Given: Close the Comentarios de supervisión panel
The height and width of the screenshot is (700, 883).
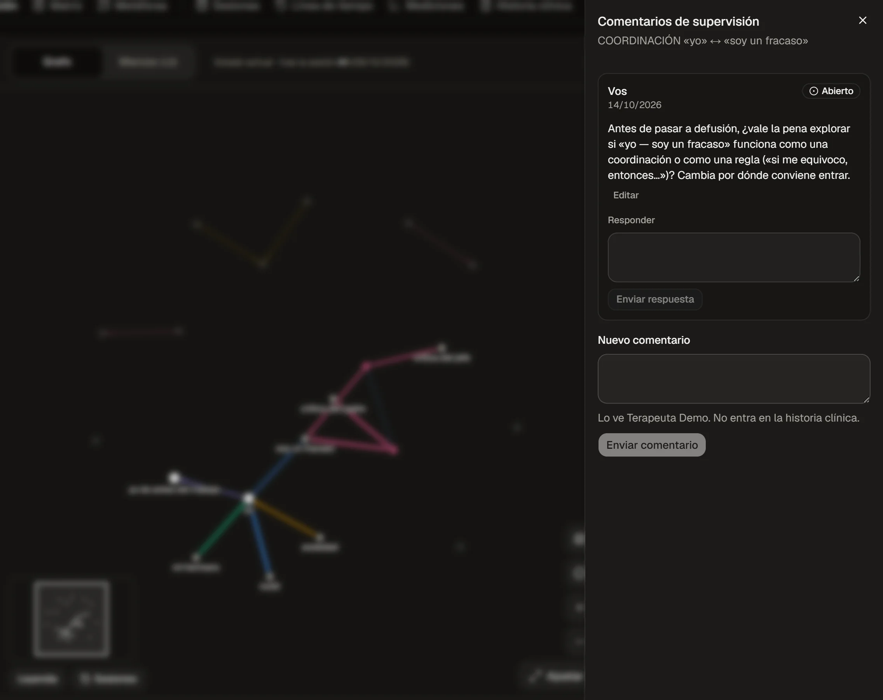Looking at the screenshot, I should 862,21.
